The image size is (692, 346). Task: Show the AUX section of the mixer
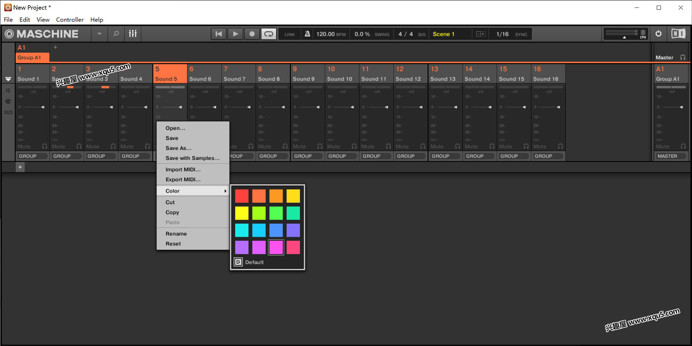[x=8, y=112]
